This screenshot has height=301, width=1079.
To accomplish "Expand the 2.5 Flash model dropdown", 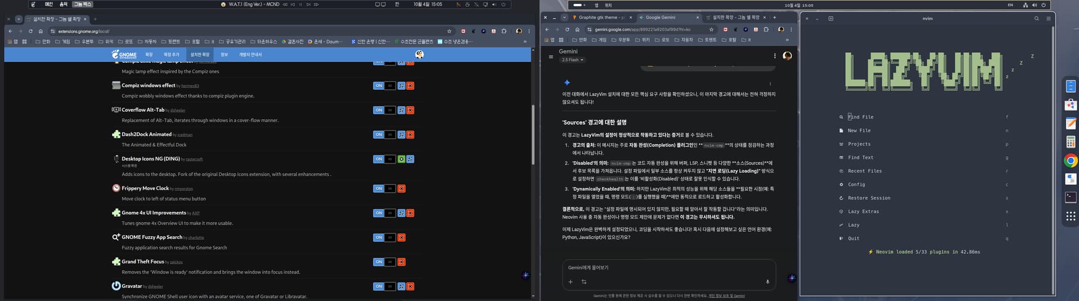I will click(x=573, y=60).
